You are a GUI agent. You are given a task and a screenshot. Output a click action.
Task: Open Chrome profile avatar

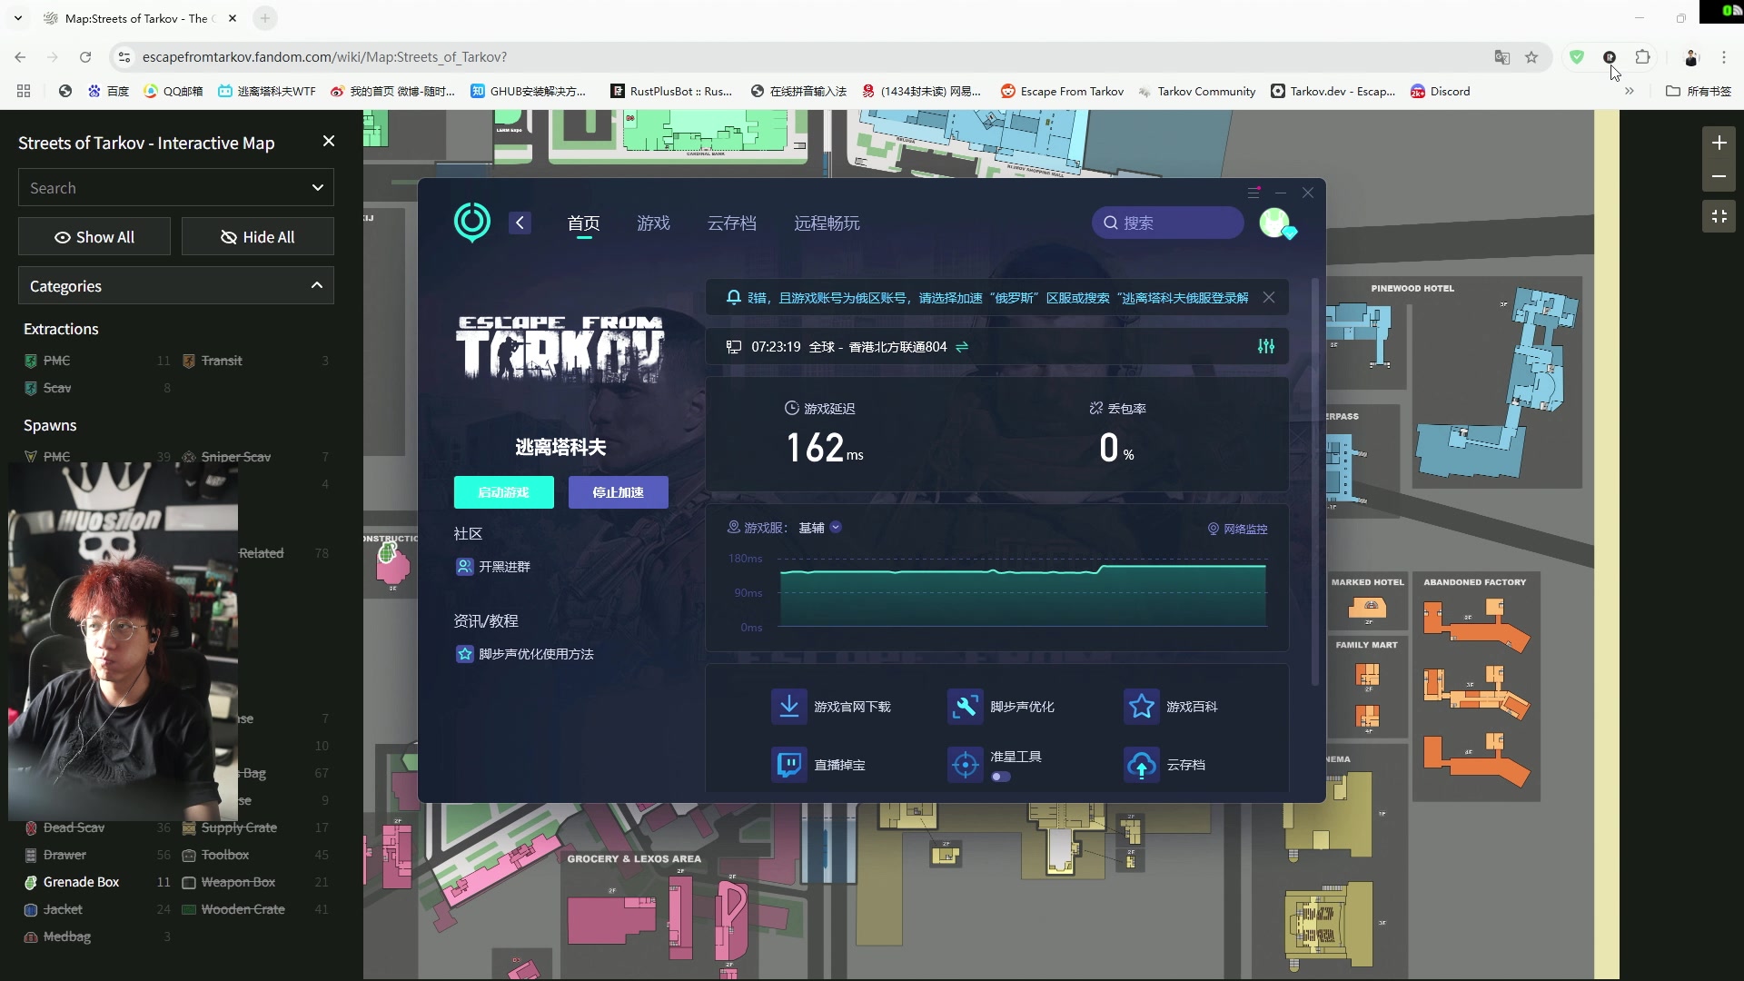point(1691,57)
